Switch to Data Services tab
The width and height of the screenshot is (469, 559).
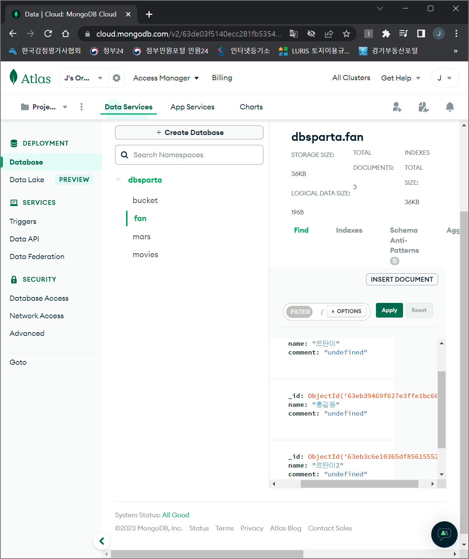[129, 107]
